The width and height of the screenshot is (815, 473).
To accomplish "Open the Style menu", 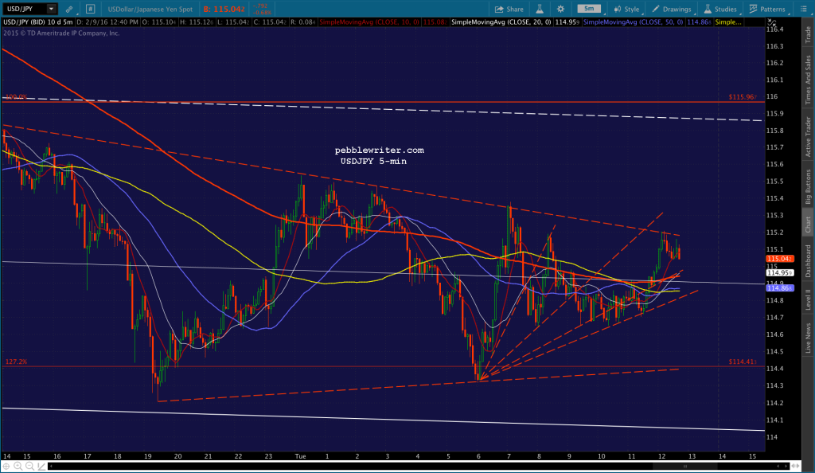I will [627, 9].
